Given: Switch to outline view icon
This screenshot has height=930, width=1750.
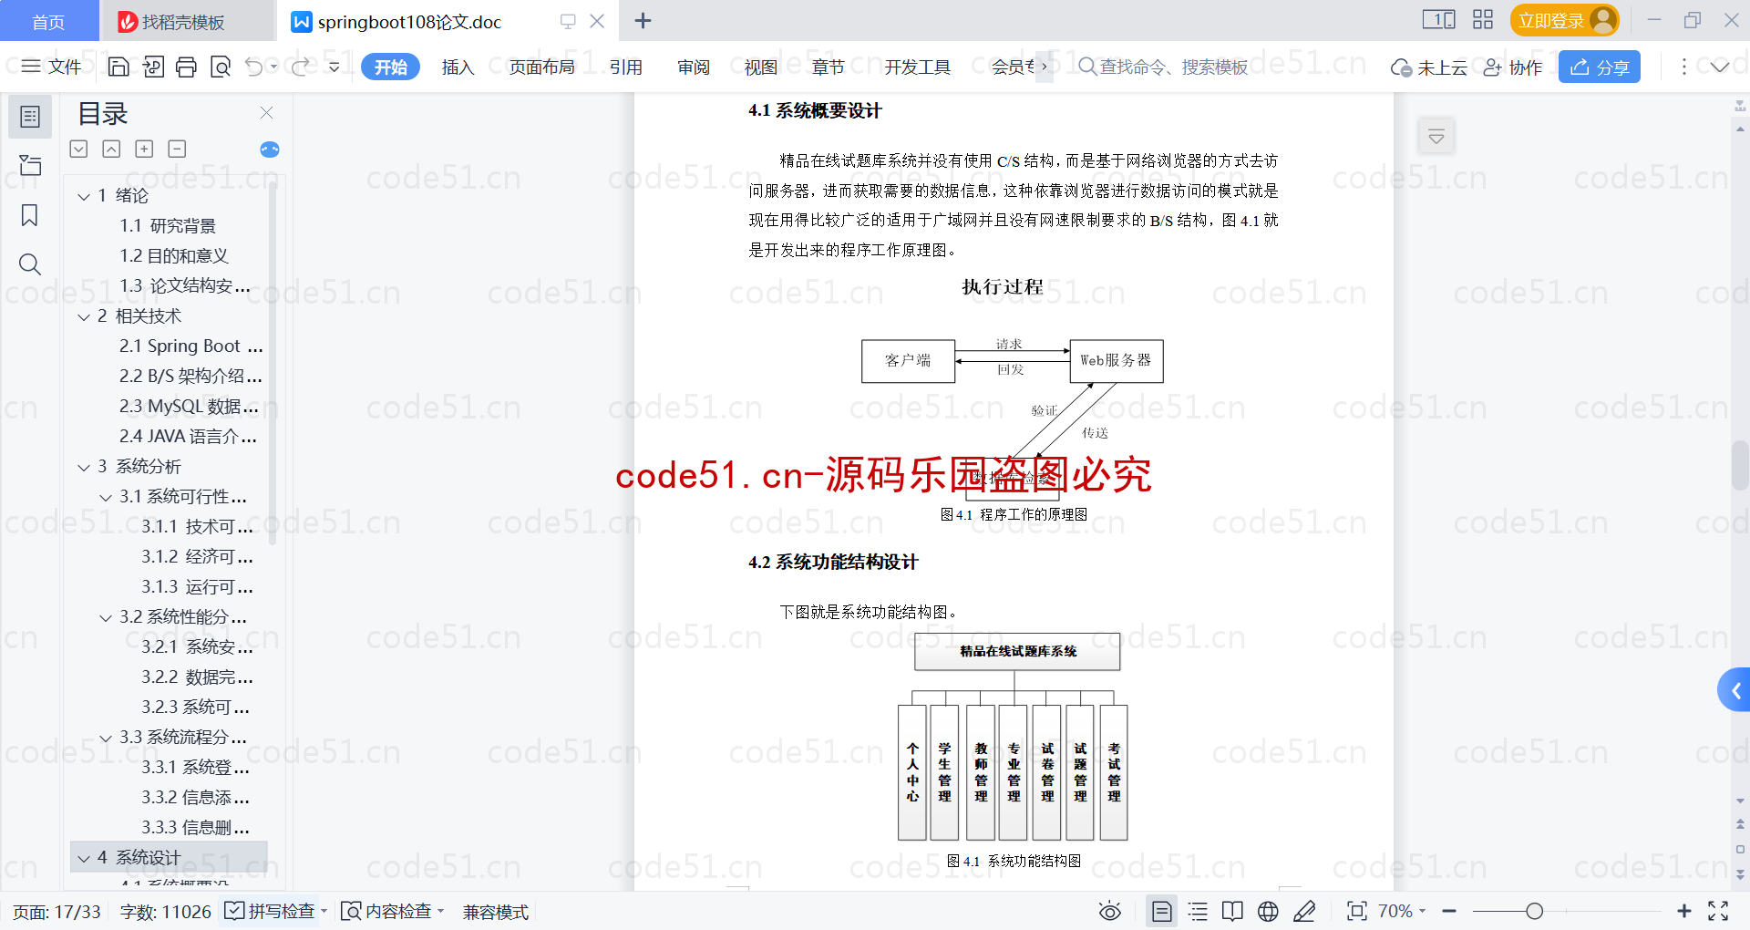Looking at the screenshot, I should (x=1198, y=911).
